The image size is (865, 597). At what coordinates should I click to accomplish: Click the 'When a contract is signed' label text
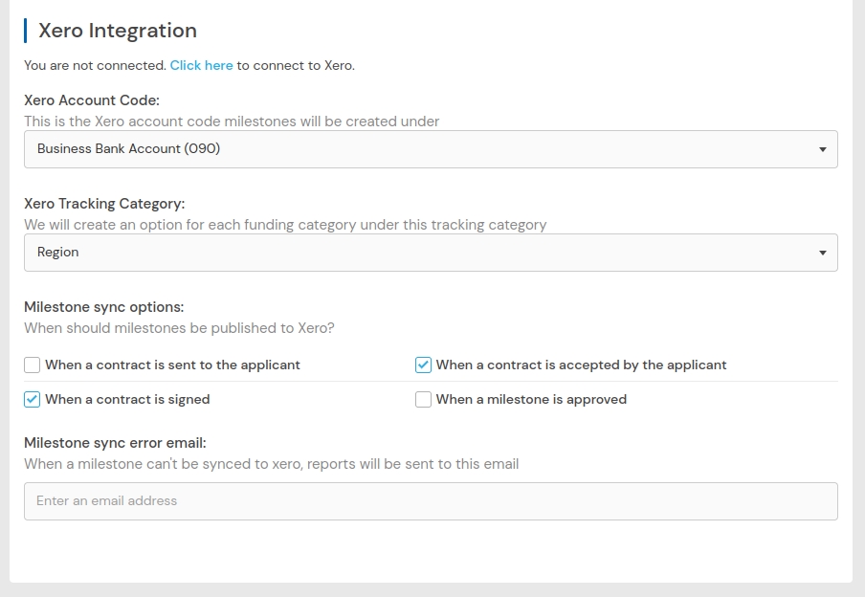(127, 399)
